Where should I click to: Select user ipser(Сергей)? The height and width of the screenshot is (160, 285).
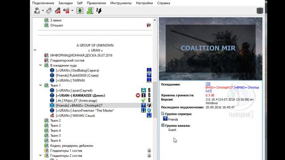(74, 90)
